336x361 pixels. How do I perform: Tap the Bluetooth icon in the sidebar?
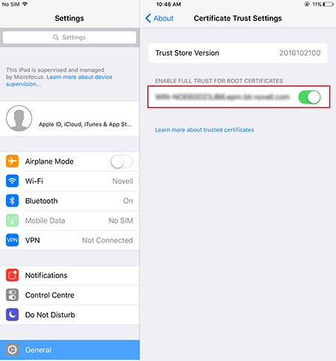click(x=12, y=200)
